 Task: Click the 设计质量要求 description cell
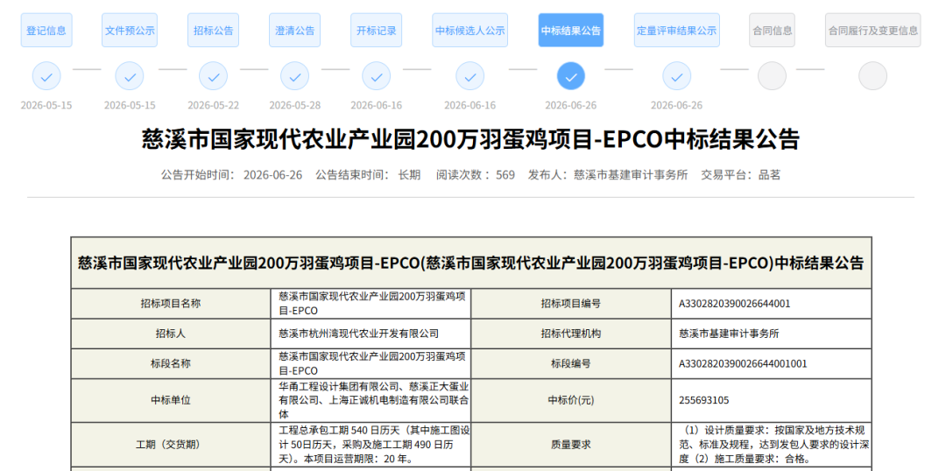click(x=771, y=445)
